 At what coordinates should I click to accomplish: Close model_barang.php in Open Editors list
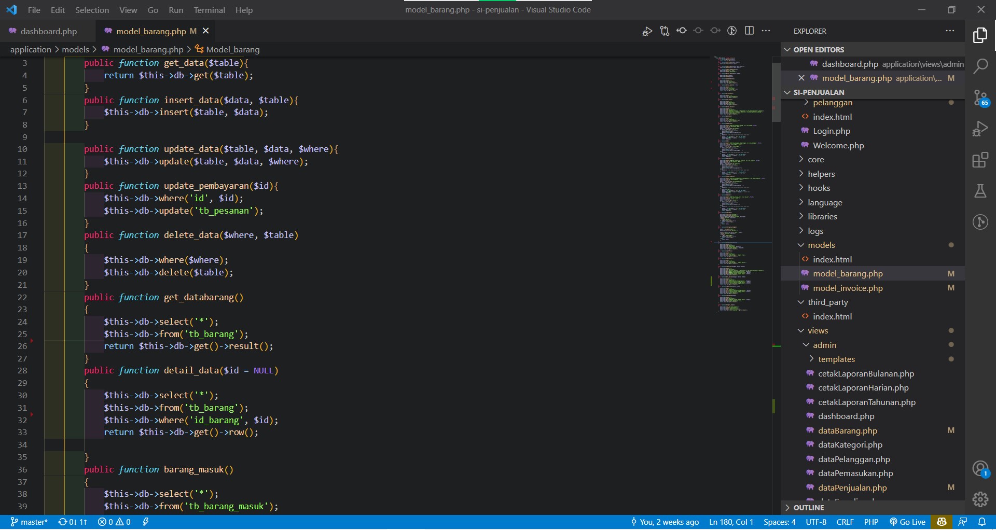pyautogui.click(x=801, y=78)
